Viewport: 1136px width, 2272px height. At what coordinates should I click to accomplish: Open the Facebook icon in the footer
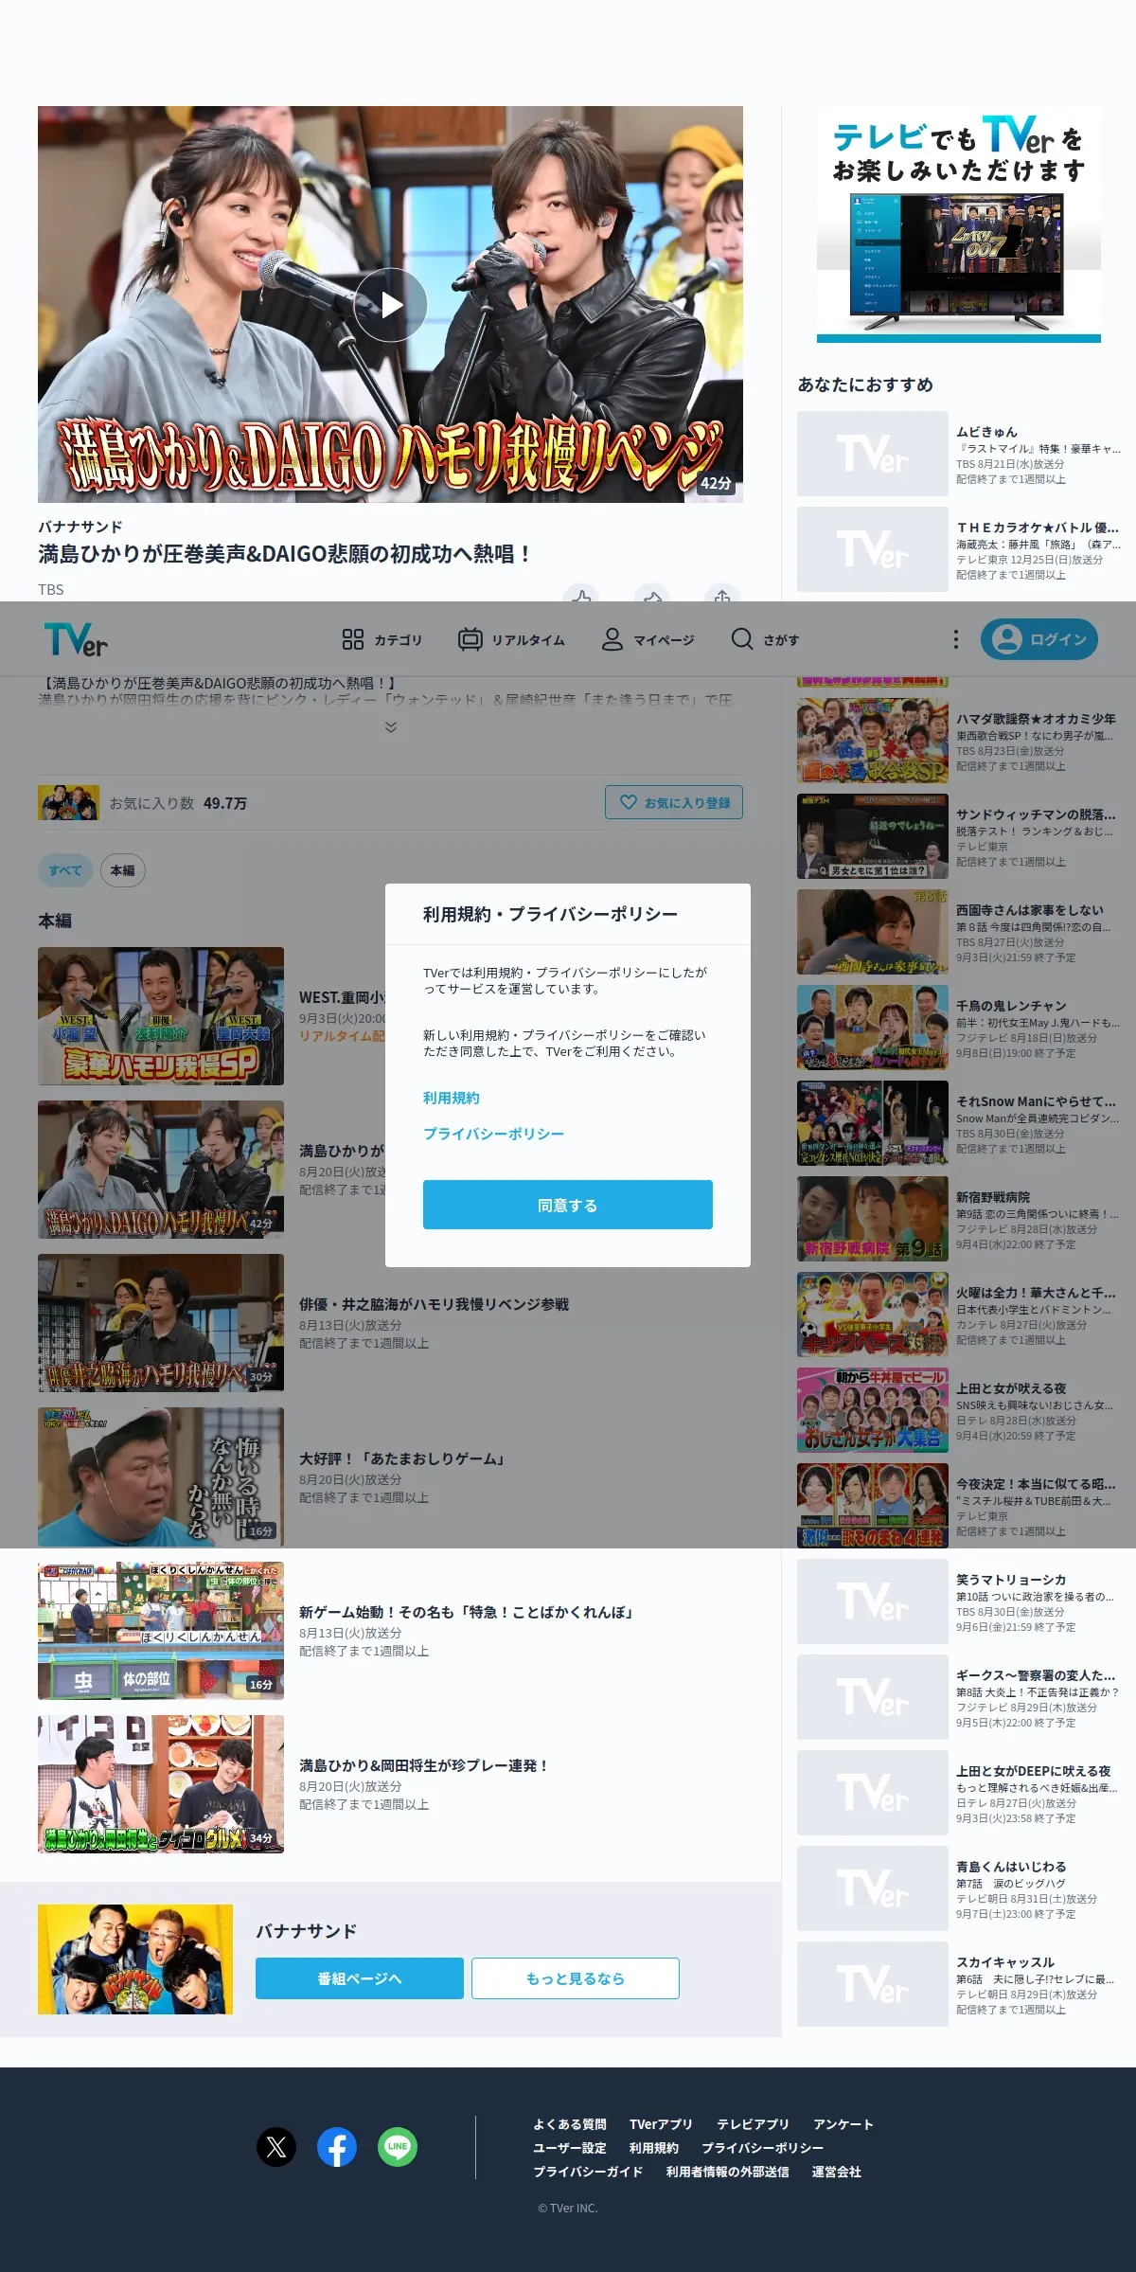[337, 2147]
